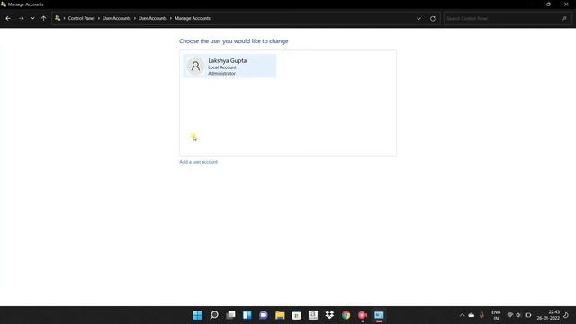
Task: Launch Teams Chat from taskbar
Action: (264, 315)
